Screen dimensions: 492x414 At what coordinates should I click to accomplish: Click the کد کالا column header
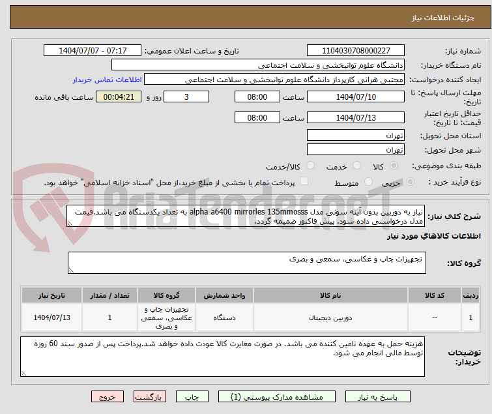tap(435, 295)
